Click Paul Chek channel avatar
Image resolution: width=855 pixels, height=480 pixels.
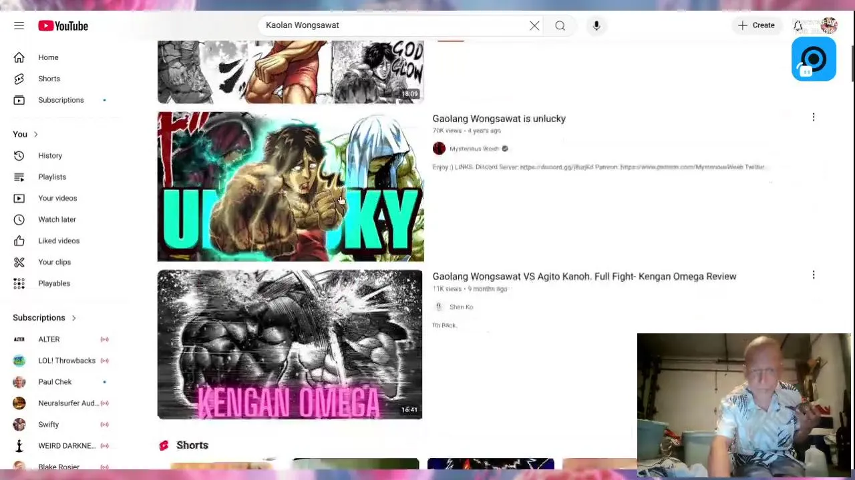[x=19, y=382]
